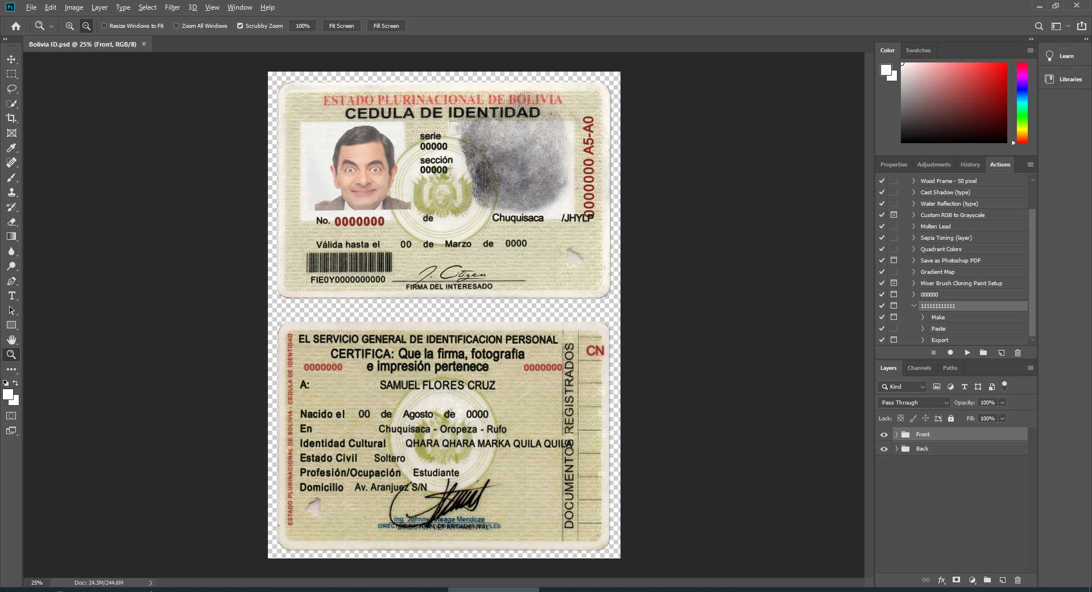Disable the Scrubby Zoom checkbox
Screen dimensions: 1092x592
pyautogui.click(x=240, y=26)
